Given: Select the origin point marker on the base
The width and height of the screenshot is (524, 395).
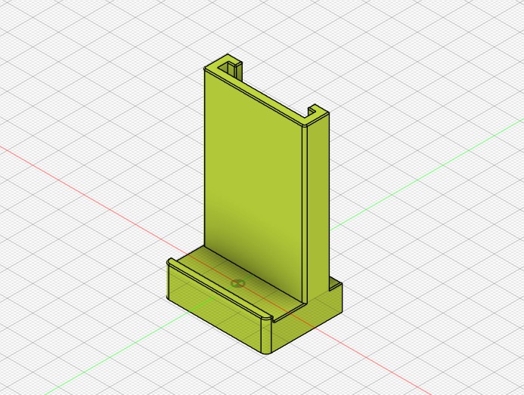Looking at the screenshot, I should (238, 284).
